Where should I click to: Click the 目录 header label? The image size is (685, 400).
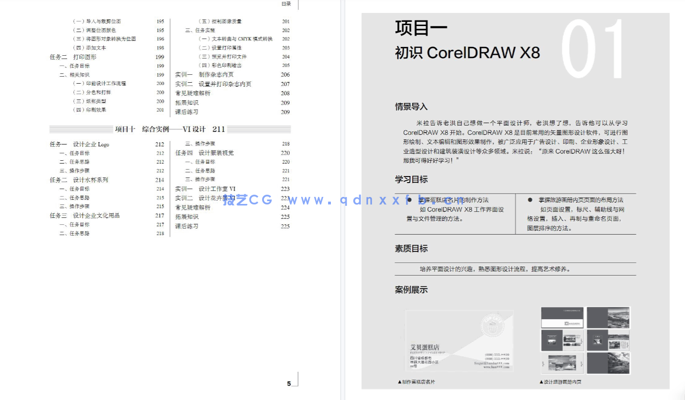coord(286,4)
